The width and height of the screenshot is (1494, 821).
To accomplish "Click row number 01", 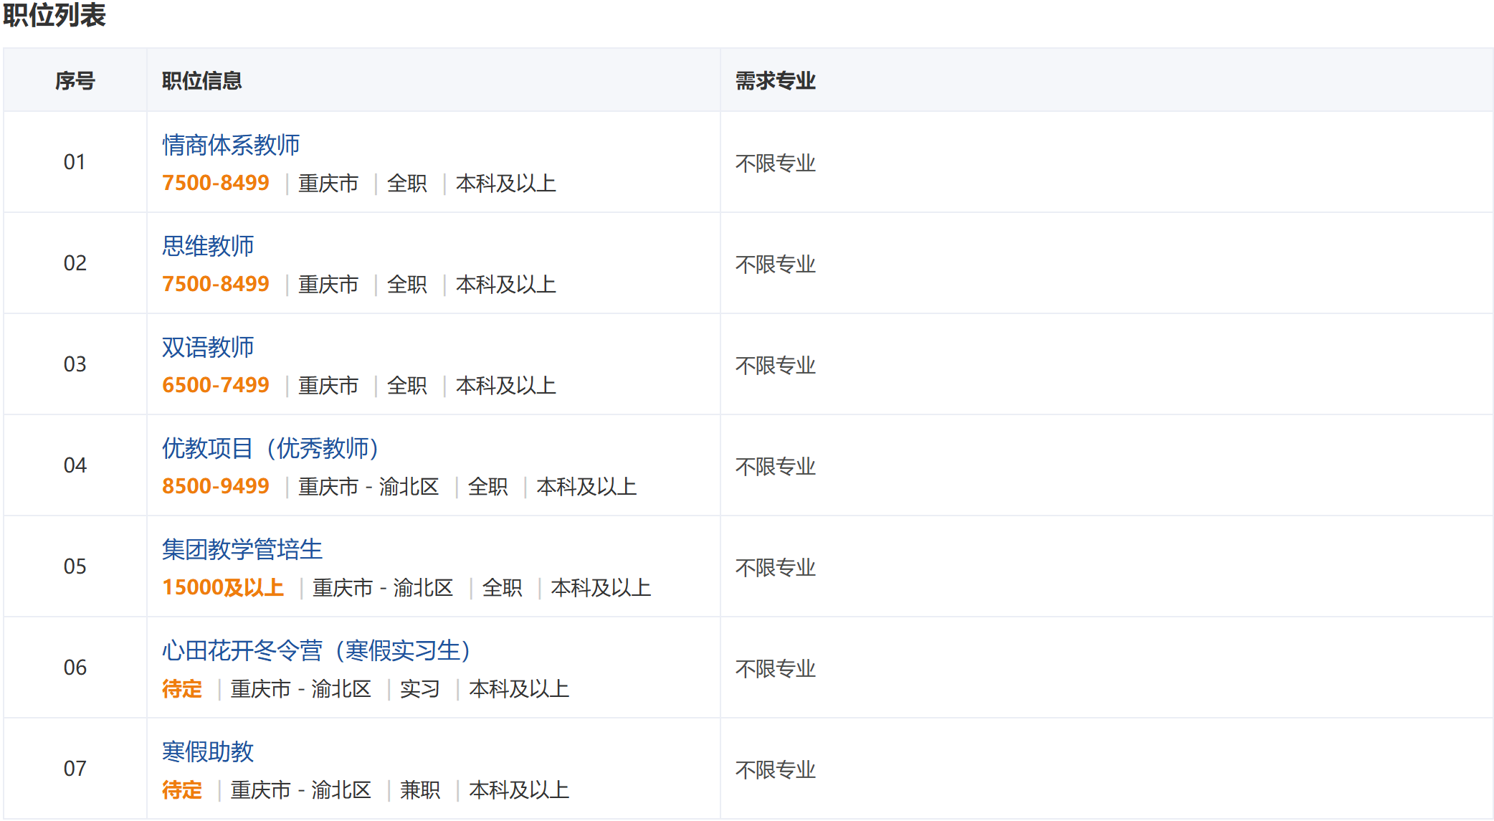I will click(75, 162).
